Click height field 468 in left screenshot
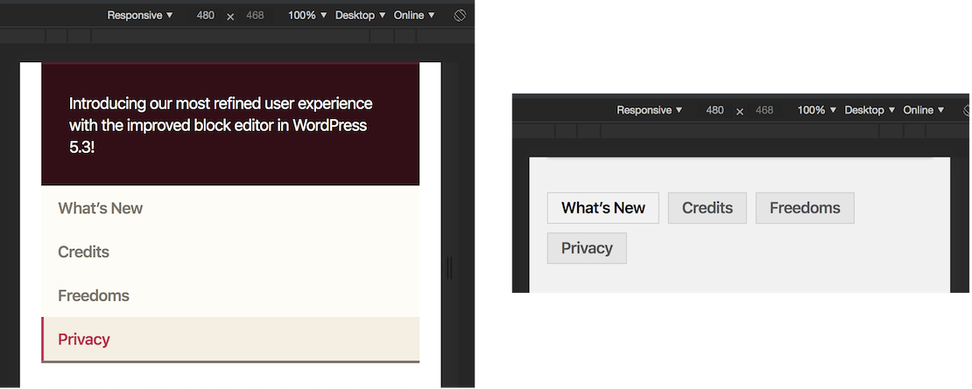The image size is (972, 389). click(255, 16)
